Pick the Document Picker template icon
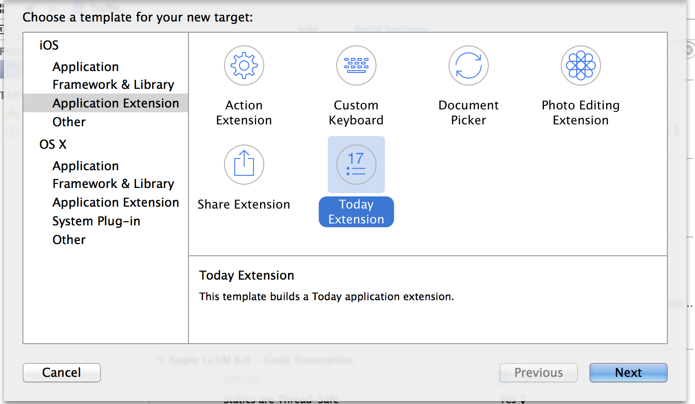 click(469, 66)
